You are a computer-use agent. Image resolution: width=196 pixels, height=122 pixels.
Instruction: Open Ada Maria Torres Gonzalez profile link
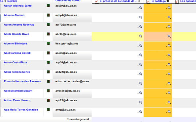coord(21,110)
